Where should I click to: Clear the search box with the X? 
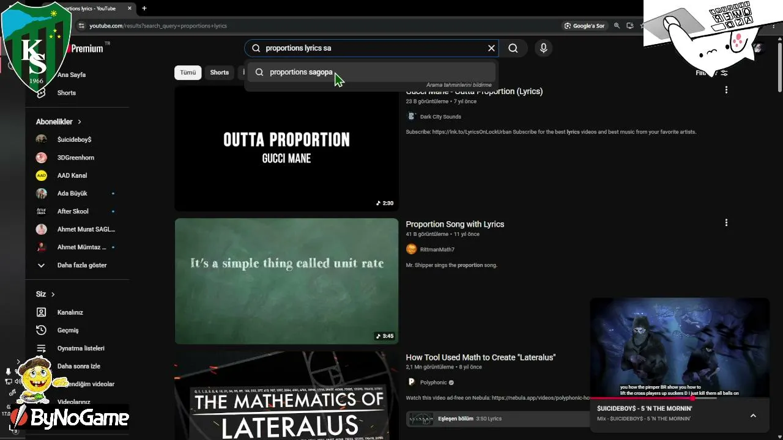pyautogui.click(x=491, y=48)
